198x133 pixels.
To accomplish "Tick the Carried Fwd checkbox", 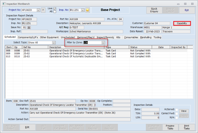I will pos(177,114).
